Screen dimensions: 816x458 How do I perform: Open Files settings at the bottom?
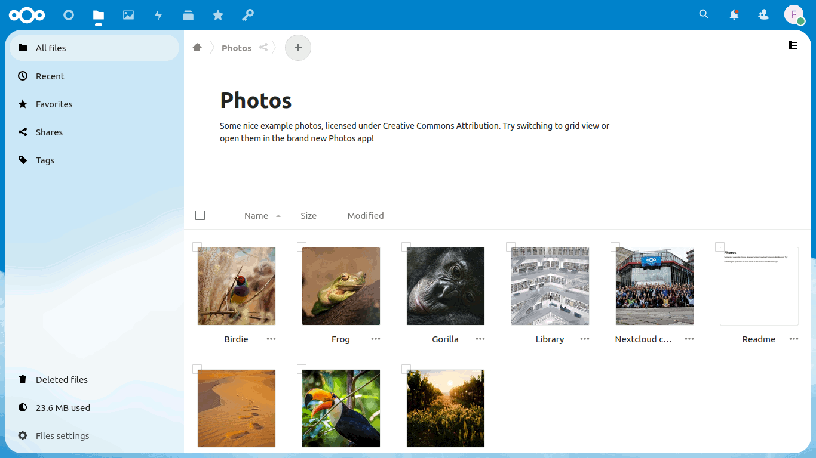pos(62,436)
